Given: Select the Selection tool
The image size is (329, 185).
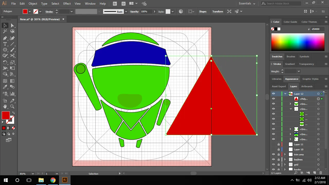Looking at the screenshot, I should 5,25.
